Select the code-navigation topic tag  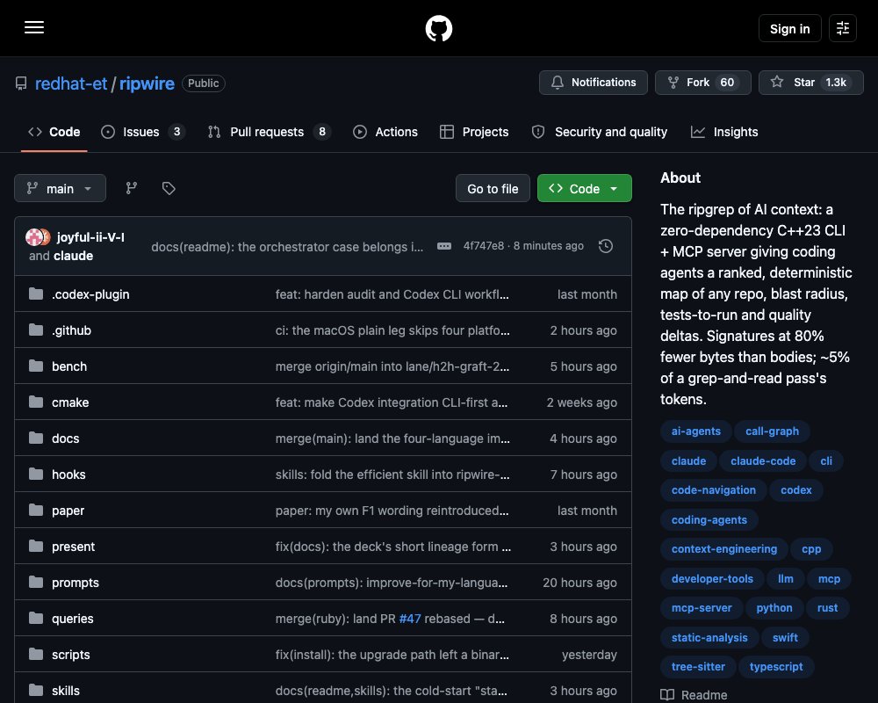click(713, 490)
